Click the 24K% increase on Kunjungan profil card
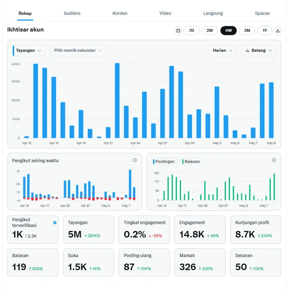294x290 pixels. (265, 236)
